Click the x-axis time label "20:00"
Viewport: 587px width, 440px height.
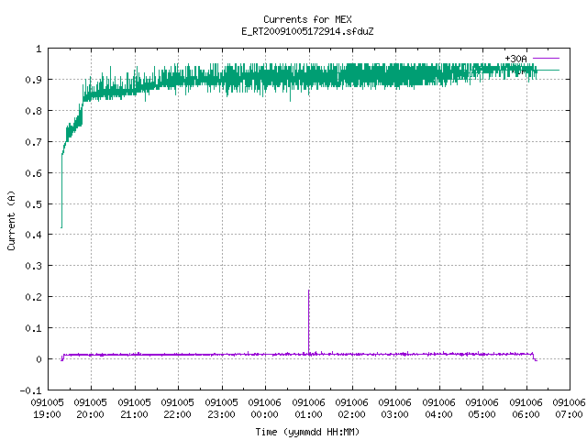(x=90, y=414)
